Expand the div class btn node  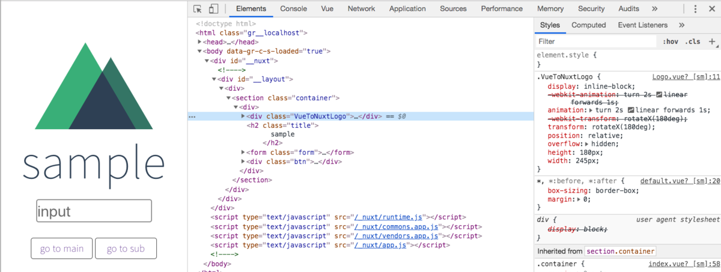pyautogui.click(x=243, y=162)
